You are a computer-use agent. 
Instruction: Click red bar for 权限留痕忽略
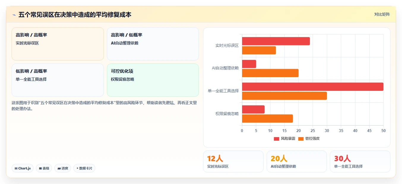point(253,110)
